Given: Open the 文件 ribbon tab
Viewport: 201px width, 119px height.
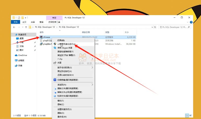Looking at the screenshot, I should [x=15, y=22].
